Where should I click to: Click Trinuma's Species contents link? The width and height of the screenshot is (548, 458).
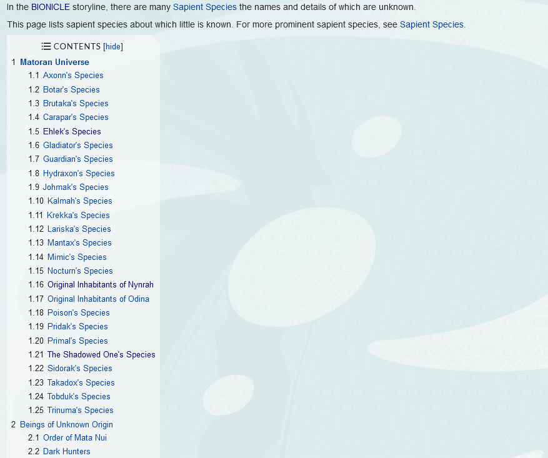point(80,411)
